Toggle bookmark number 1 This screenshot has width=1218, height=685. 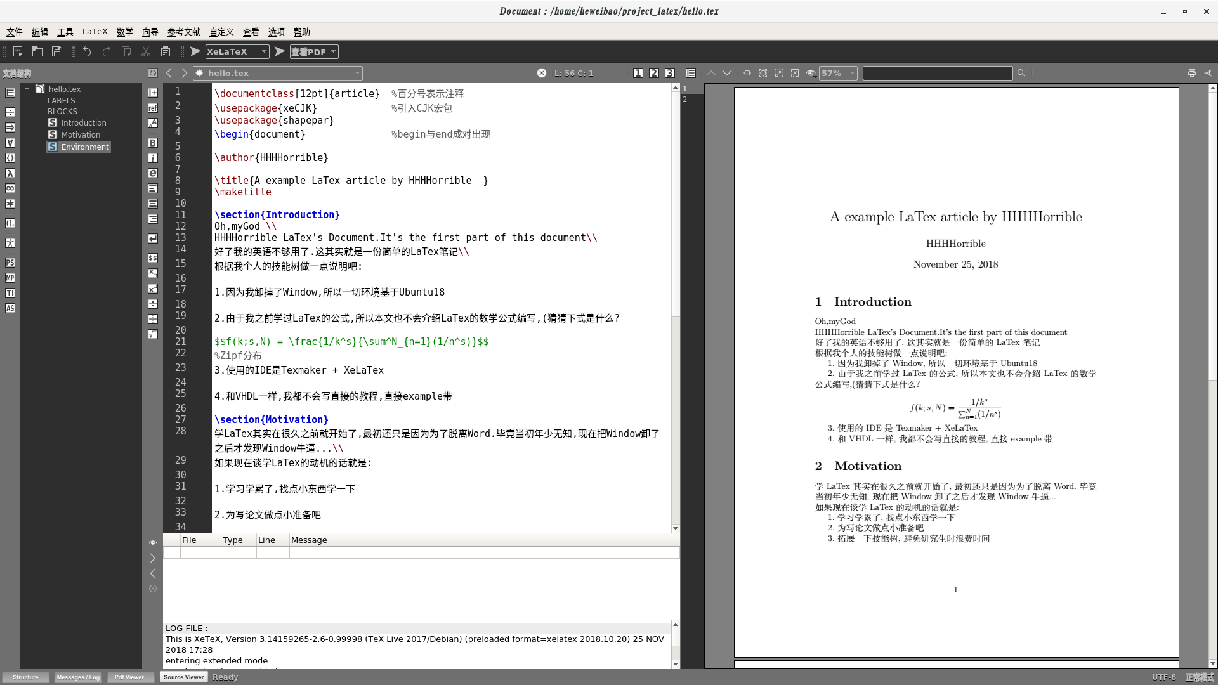pyautogui.click(x=638, y=73)
